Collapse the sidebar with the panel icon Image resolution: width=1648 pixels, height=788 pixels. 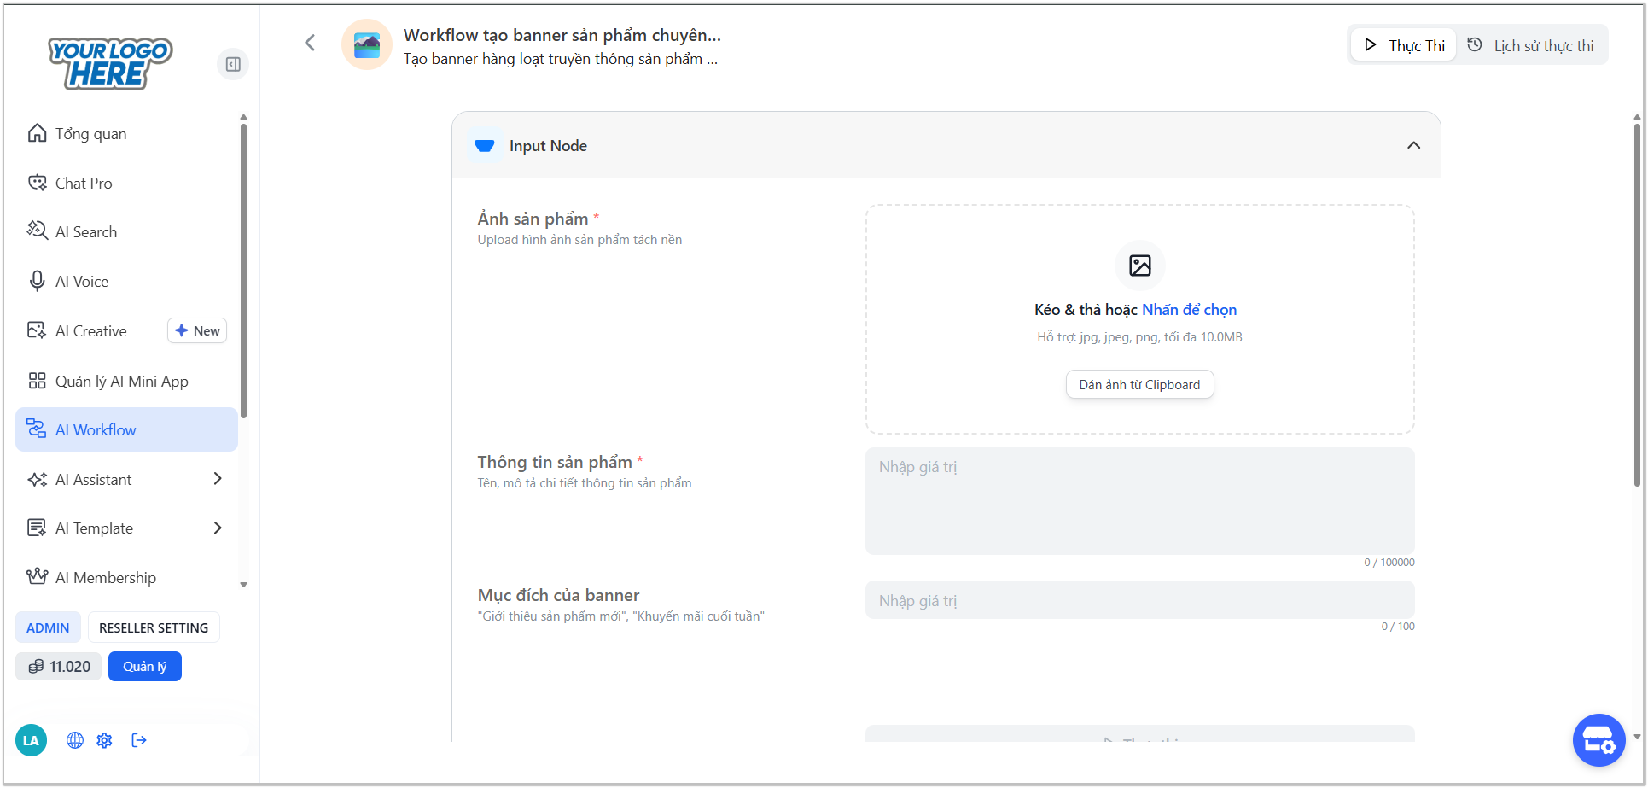pyautogui.click(x=233, y=64)
